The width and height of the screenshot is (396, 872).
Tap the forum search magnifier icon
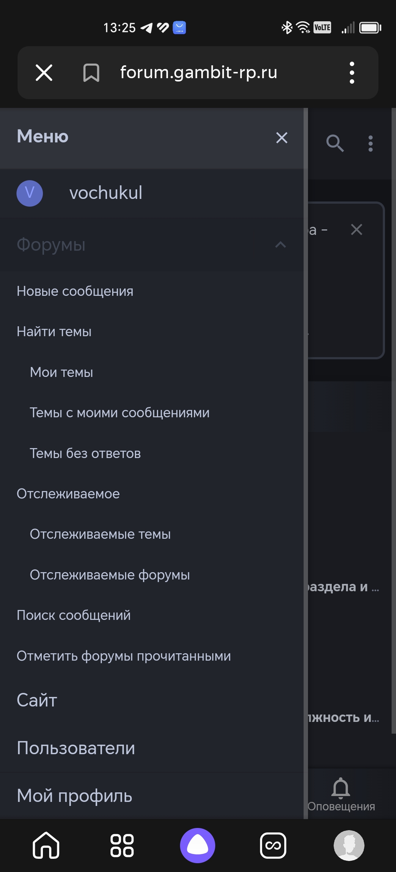(x=335, y=143)
